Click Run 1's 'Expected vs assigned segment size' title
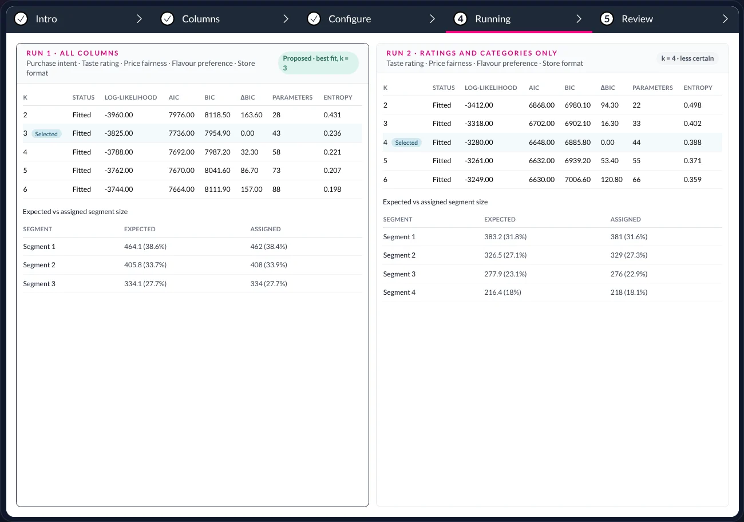This screenshot has width=744, height=522. tap(75, 212)
